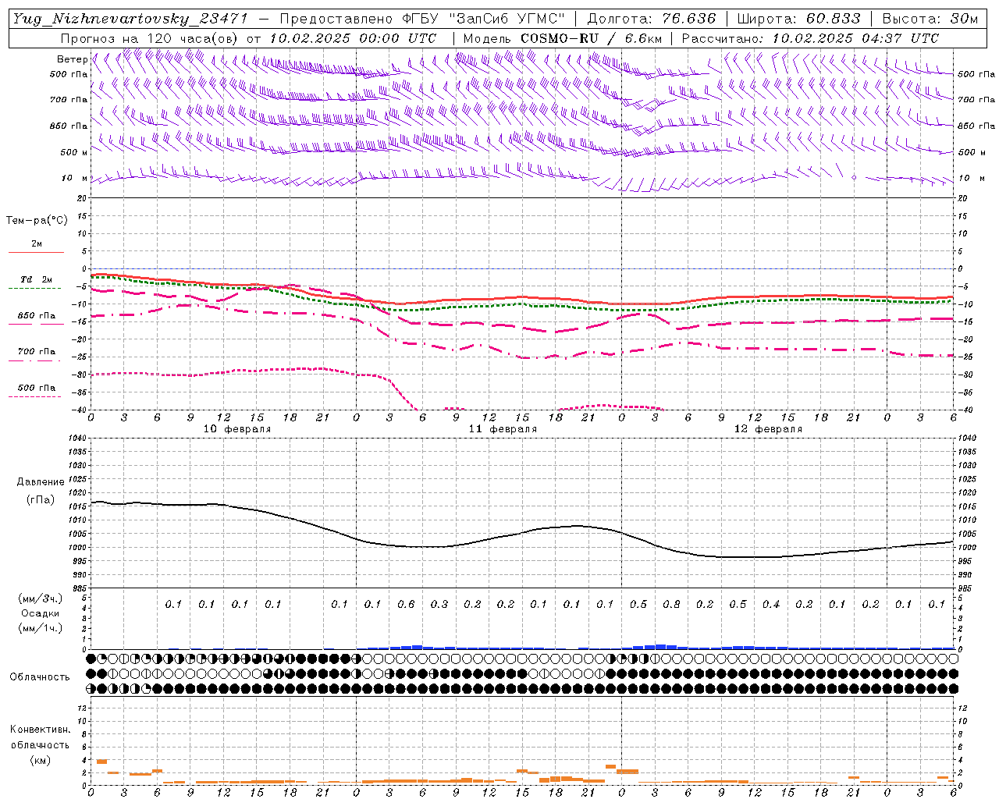Click the Осадки precipitation label

pos(40,613)
